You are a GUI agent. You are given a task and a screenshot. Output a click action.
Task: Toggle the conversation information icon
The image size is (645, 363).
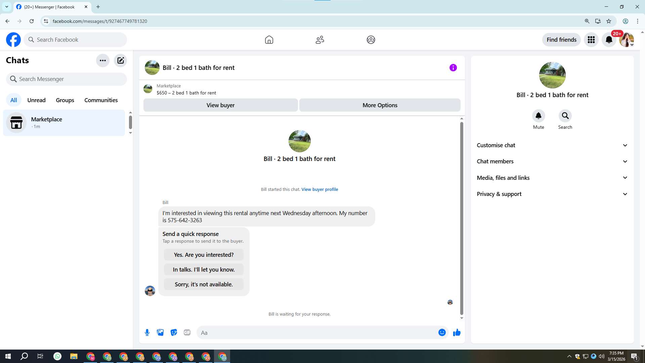click(453, 68)
